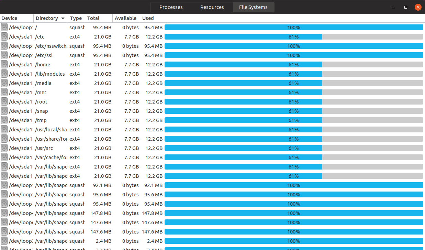
Task: Select the /usr/share/for directory entry
Action: point(51,139)
